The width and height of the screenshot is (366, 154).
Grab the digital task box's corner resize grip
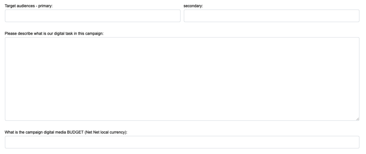[357, 119]
